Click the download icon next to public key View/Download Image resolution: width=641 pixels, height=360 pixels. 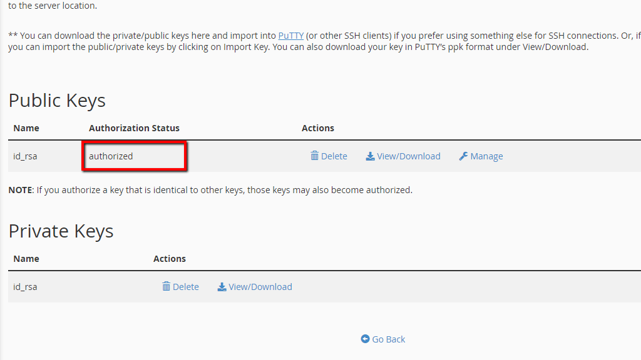(369, 156)
